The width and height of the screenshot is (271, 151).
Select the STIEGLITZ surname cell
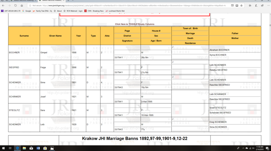coord(24,110)
